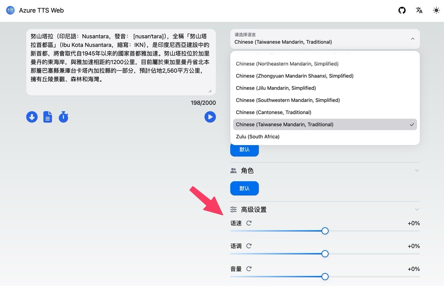Click inside the text input area

pyautogui.click(x=121, y=62)
